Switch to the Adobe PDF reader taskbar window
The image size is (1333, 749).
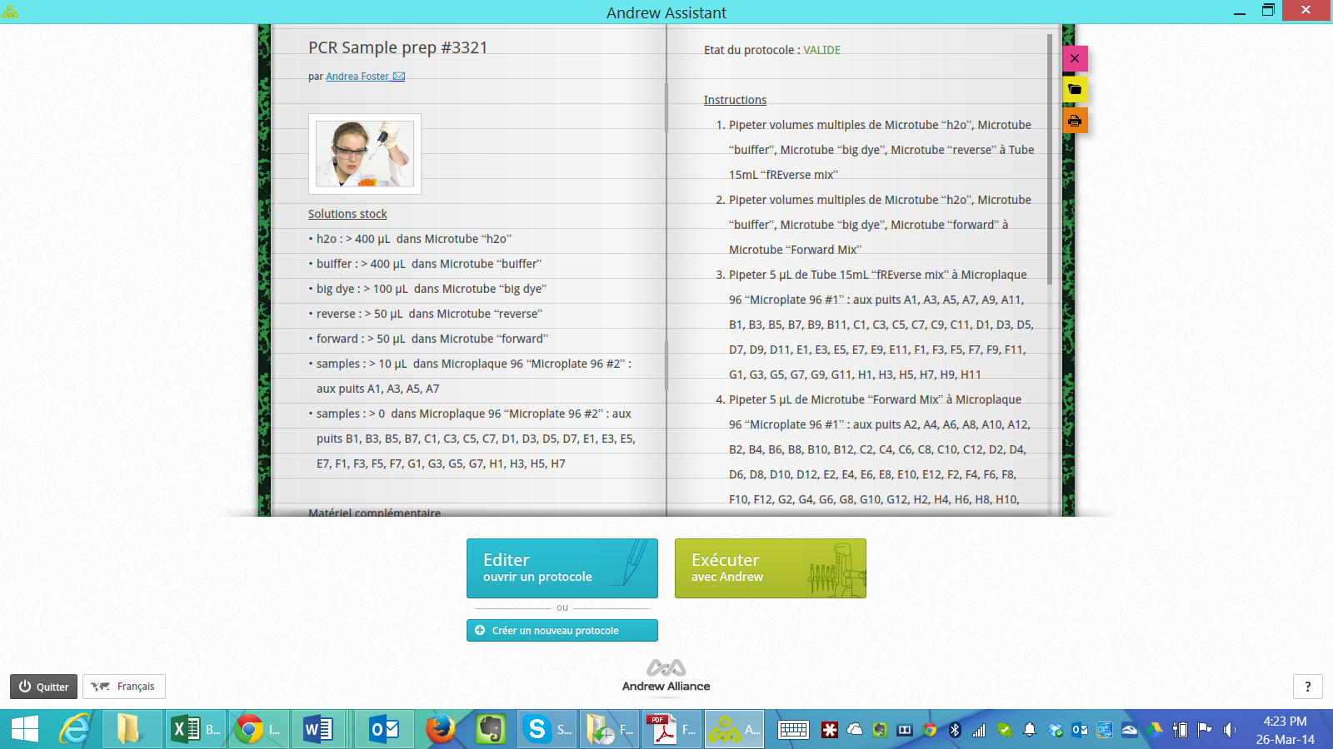[x=673, y=730]
